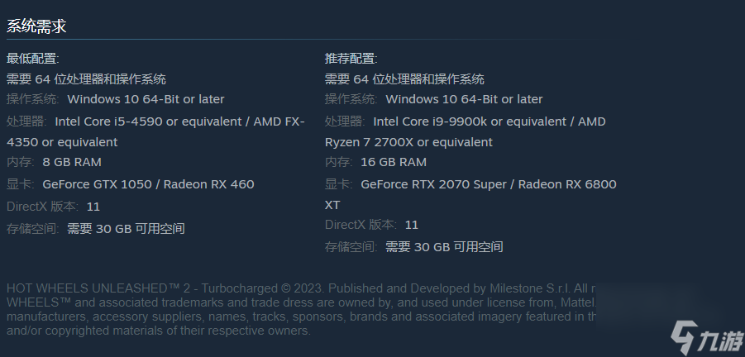This screenshot has height=357, width=745.
Task: Click the 系统需求 section heading
Action: point(36,26)
